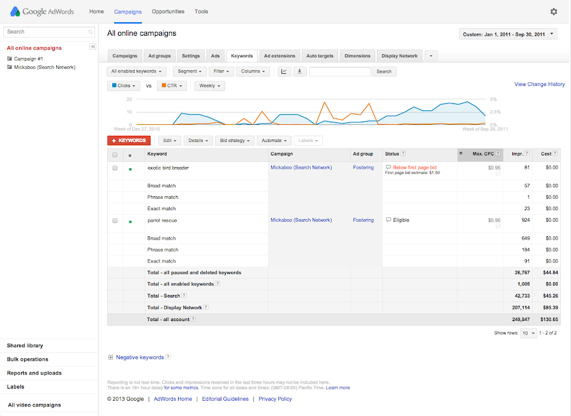Click the keyword search input field
This screenshot has width=571, height=416.
340,71
